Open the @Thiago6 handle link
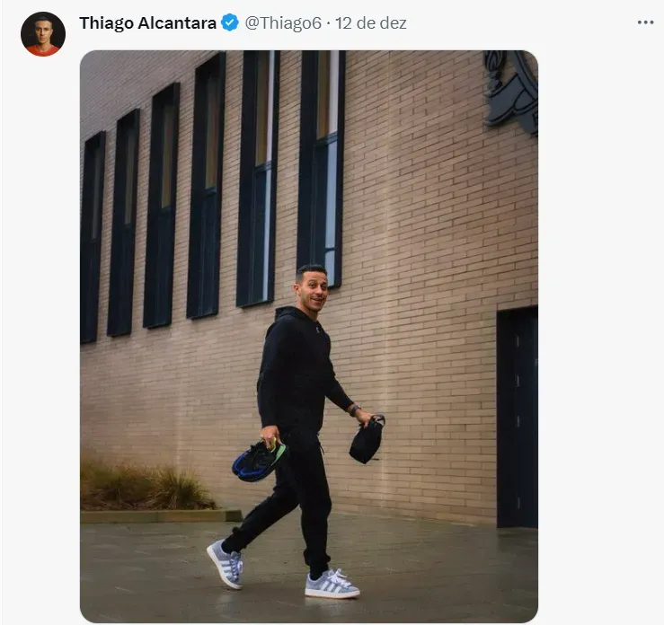Screen dimensions: 664x625 tap(283, 22)
